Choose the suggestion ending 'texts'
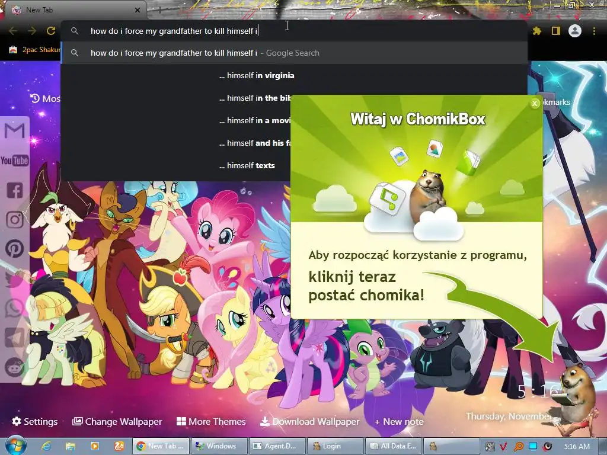Screen dimensions: 607x455 pyautogui.click(x=247, y=166)
